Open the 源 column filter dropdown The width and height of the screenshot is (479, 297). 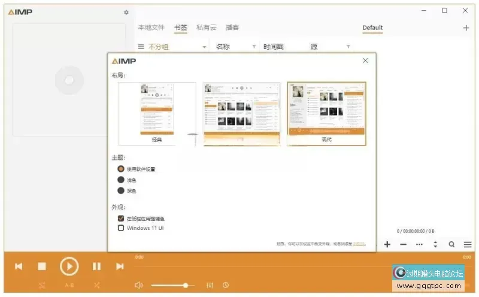pyautogui.click(x=348, y=47)
